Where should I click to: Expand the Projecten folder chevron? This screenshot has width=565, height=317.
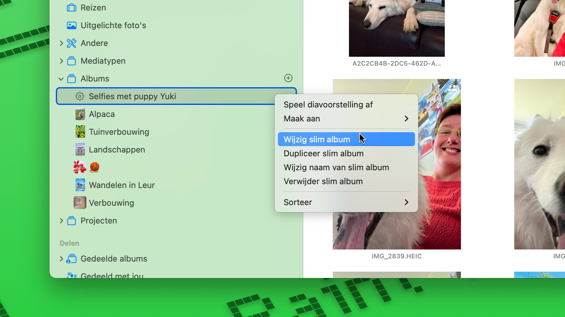click(x=61, y=221)
